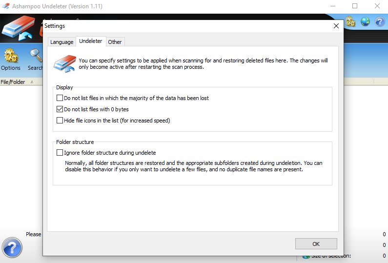This screenshot has width=388, height=263.
Task: Click the top-right help question mark icon
Action: coord(380,22)
